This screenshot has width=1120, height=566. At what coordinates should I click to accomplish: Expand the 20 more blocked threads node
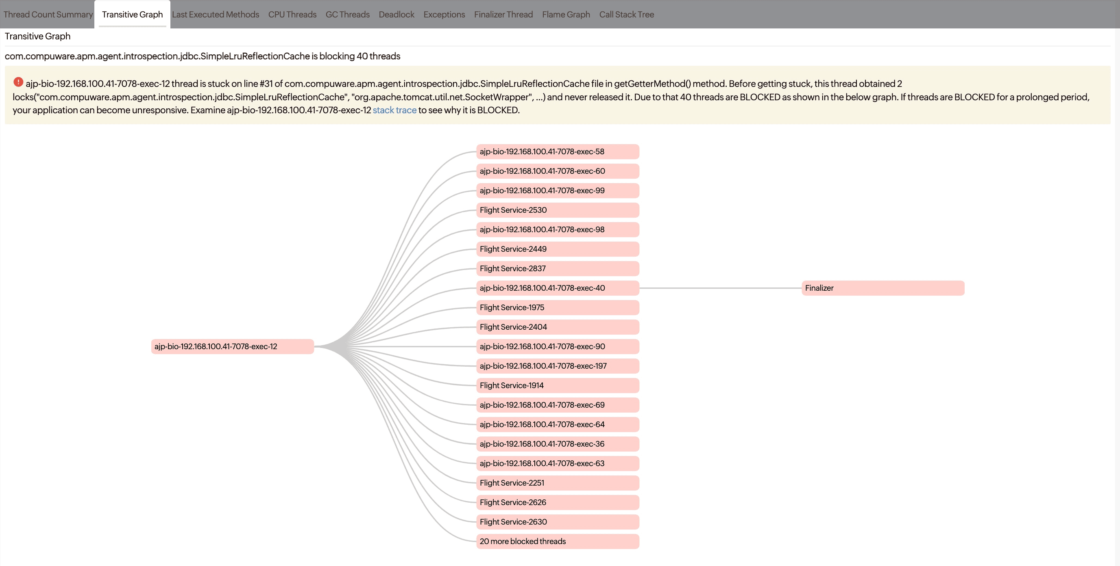[557, 541]
